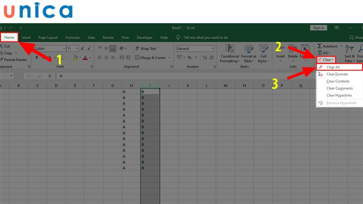Click the Delete cells button
The height and width of the screenshot is (204, 363).
click(293, 53)
